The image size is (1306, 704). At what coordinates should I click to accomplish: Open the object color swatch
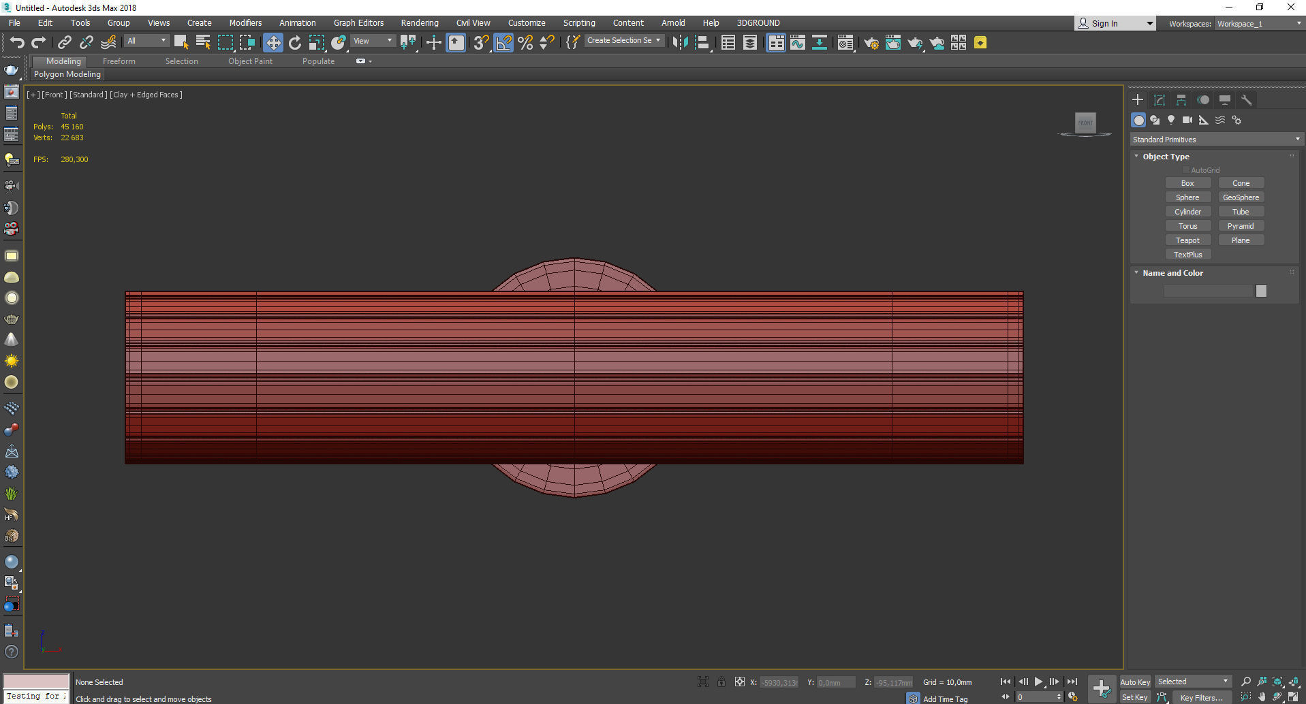coord(1261,291)
